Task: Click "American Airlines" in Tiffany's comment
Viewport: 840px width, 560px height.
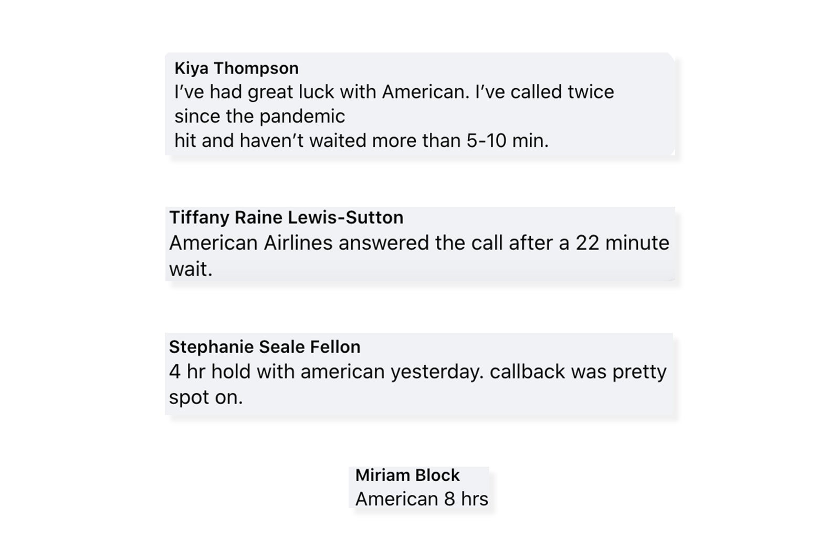Action: pos(250,243)
